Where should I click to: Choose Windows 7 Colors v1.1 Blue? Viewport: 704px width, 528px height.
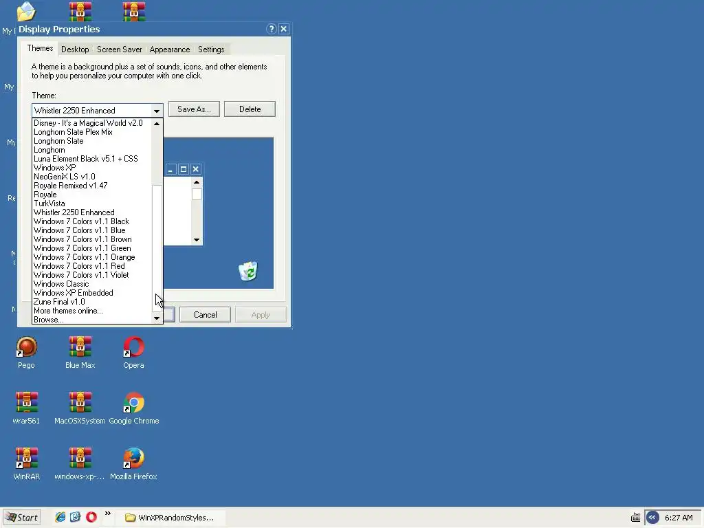92,230
